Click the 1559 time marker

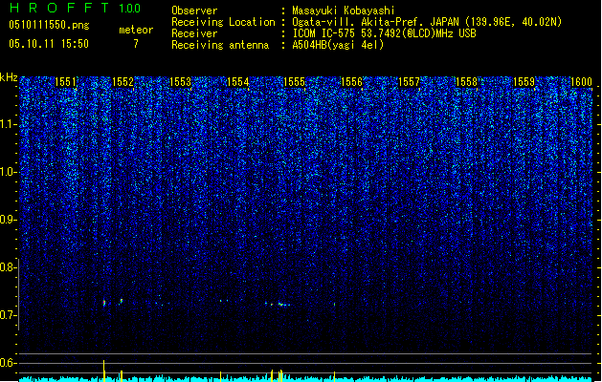(524, 82)
